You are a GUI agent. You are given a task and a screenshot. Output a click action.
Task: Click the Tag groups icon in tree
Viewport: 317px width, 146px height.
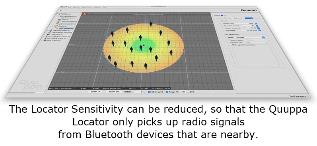[x=49, y=34]
